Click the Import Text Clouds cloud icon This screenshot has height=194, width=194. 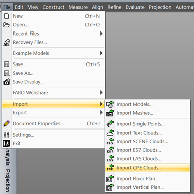click(x=110, y=133)
